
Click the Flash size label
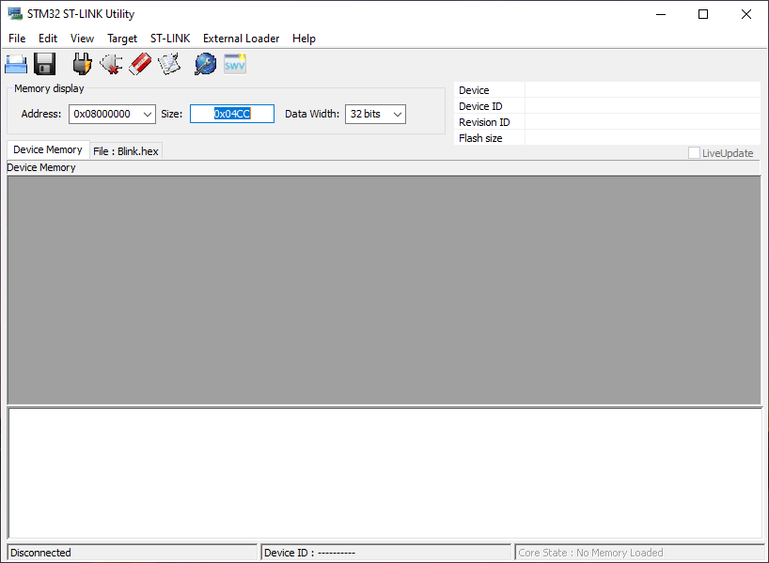[480, 138]
